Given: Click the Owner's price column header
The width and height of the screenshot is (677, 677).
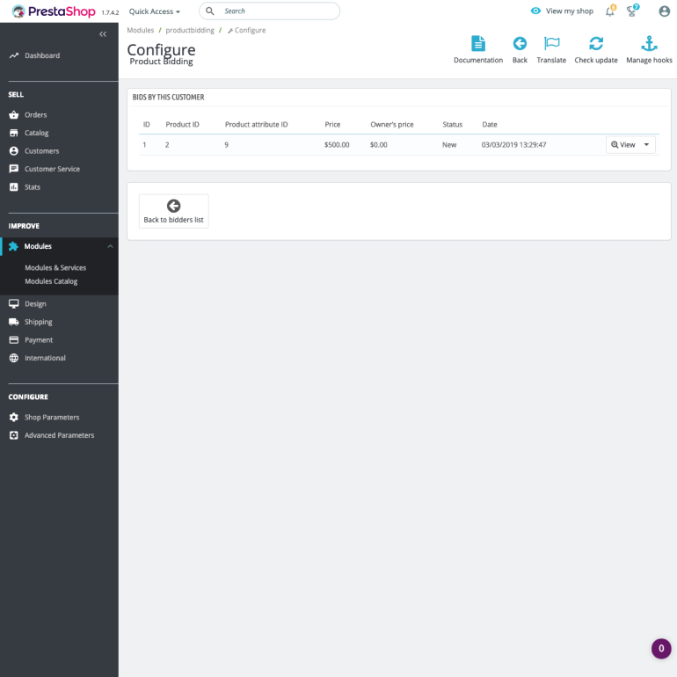Looking at the screenshot, I should pyautogui.click(x=391, y=124).
